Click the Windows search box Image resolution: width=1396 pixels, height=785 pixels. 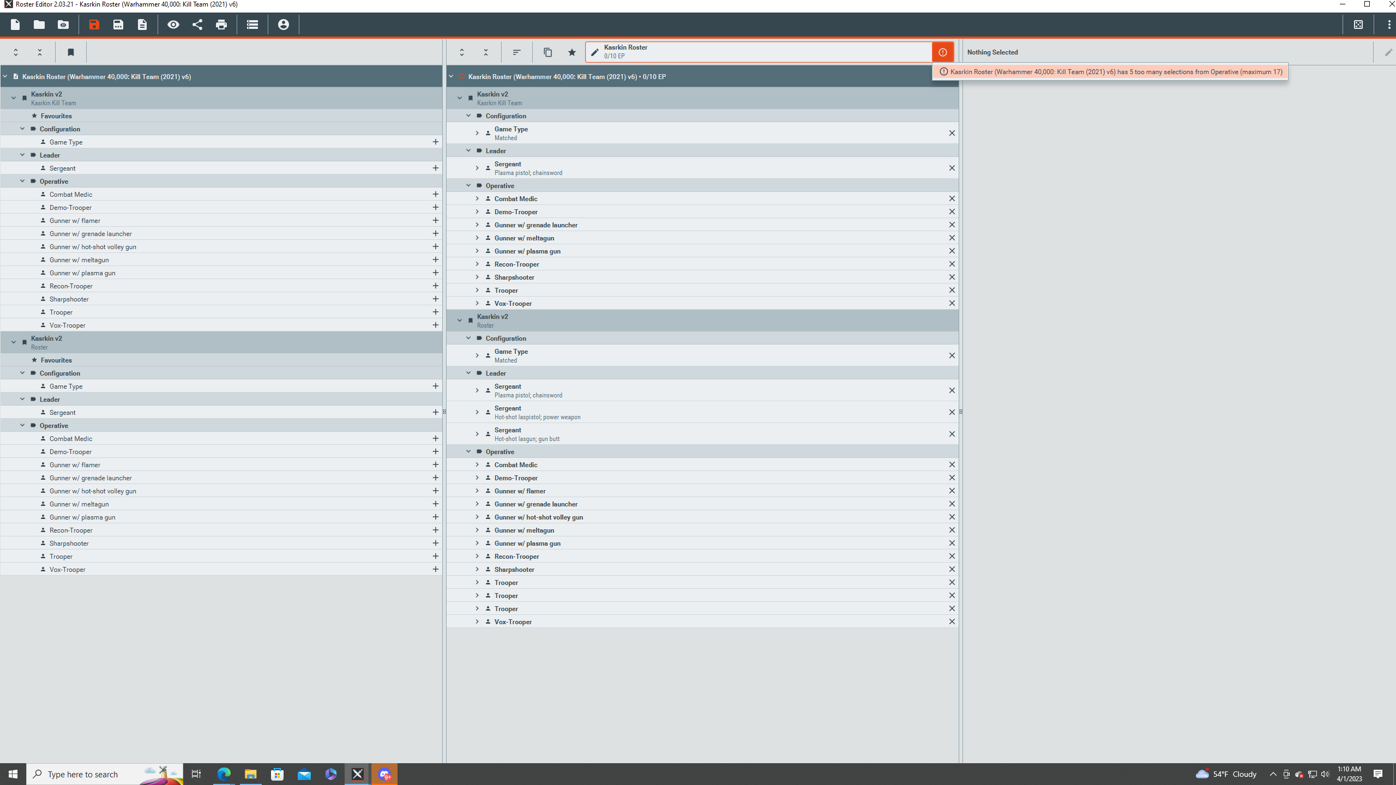tap(105, 774)
